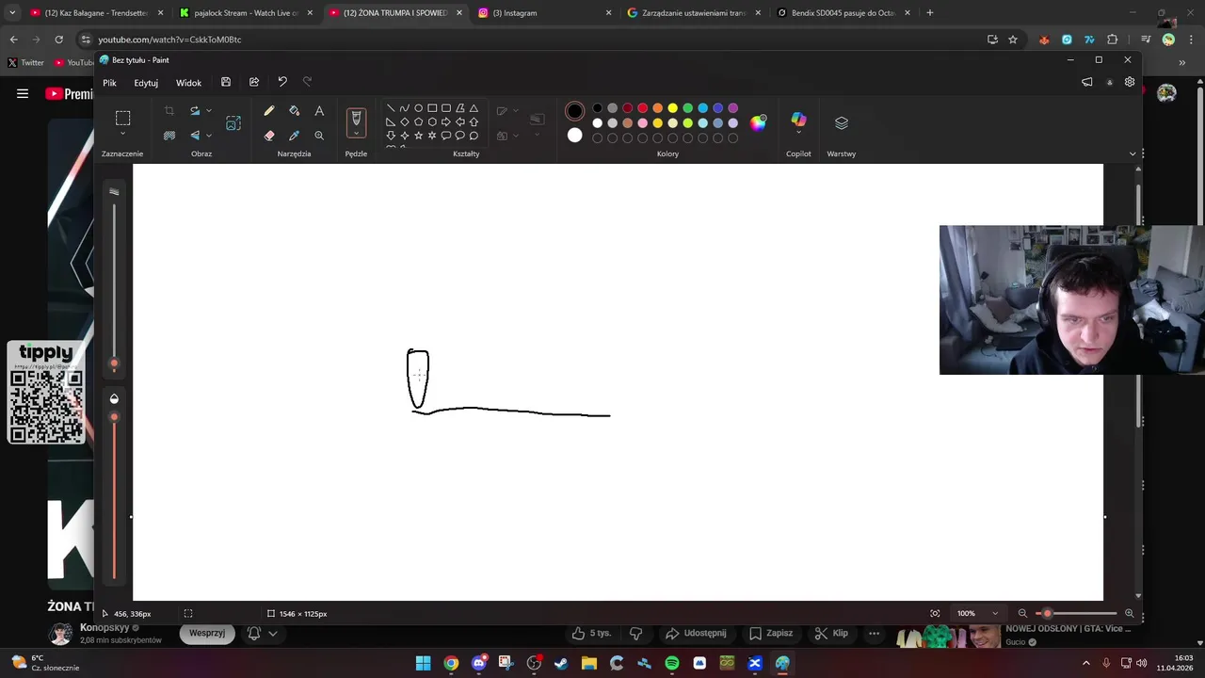Like the video with 5 tys. button
Screen dimensions: 1205x678
[x=591, y=634]
